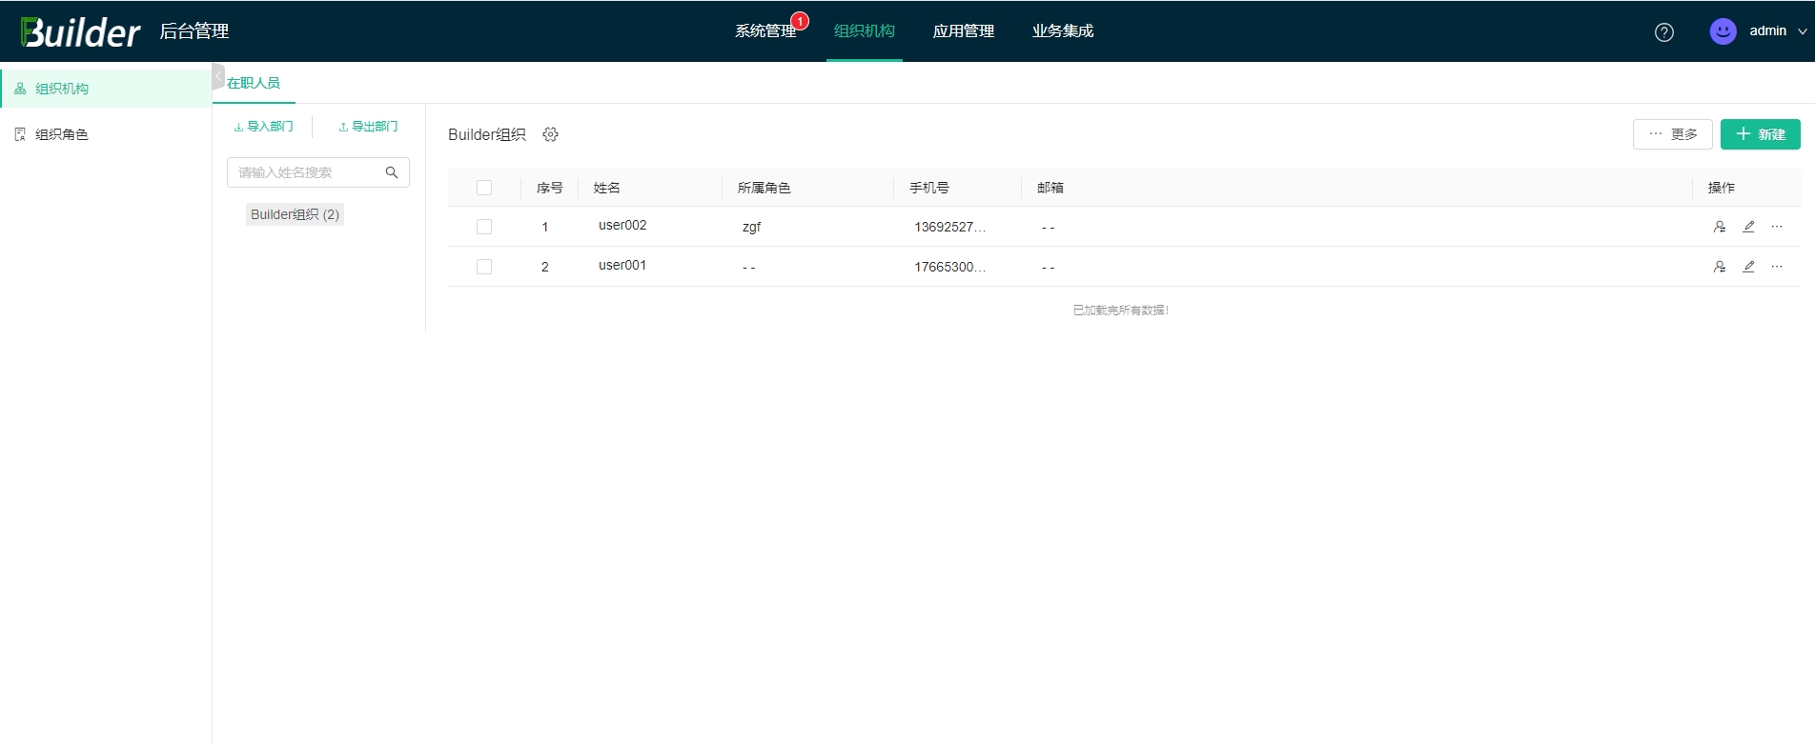Open settings gear next to Builder组织
Viewport: 1815px width, 743px height.
pyautogui.click(x=550, y=134)
